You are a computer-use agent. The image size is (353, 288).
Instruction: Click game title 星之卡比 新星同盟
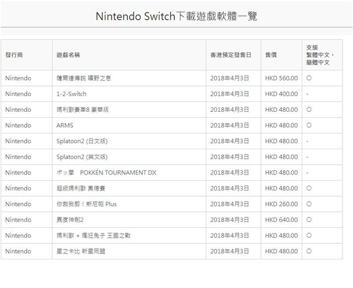pos(81,251)
